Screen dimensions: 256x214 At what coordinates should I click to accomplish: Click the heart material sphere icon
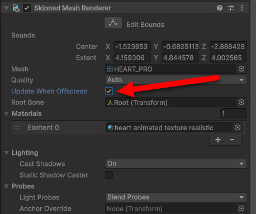click(110, 128)
